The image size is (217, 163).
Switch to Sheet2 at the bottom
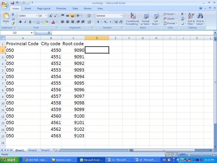[x=32, y=150]
